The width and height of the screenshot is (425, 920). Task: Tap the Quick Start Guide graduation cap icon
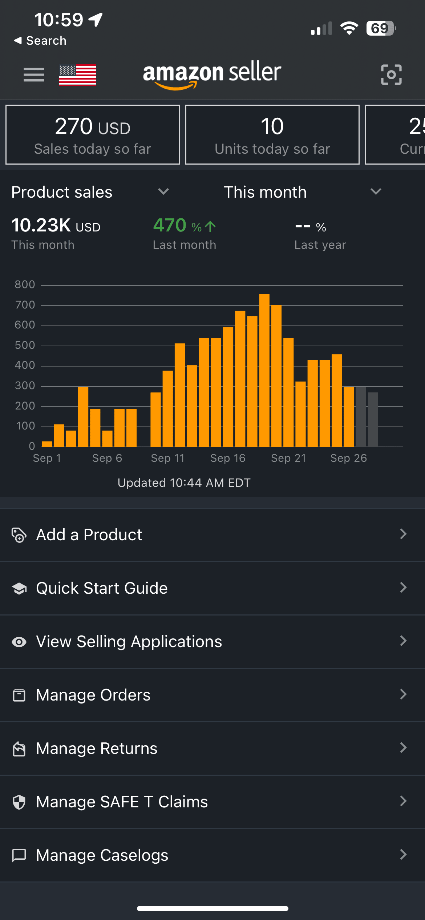(x=19, y=588)
